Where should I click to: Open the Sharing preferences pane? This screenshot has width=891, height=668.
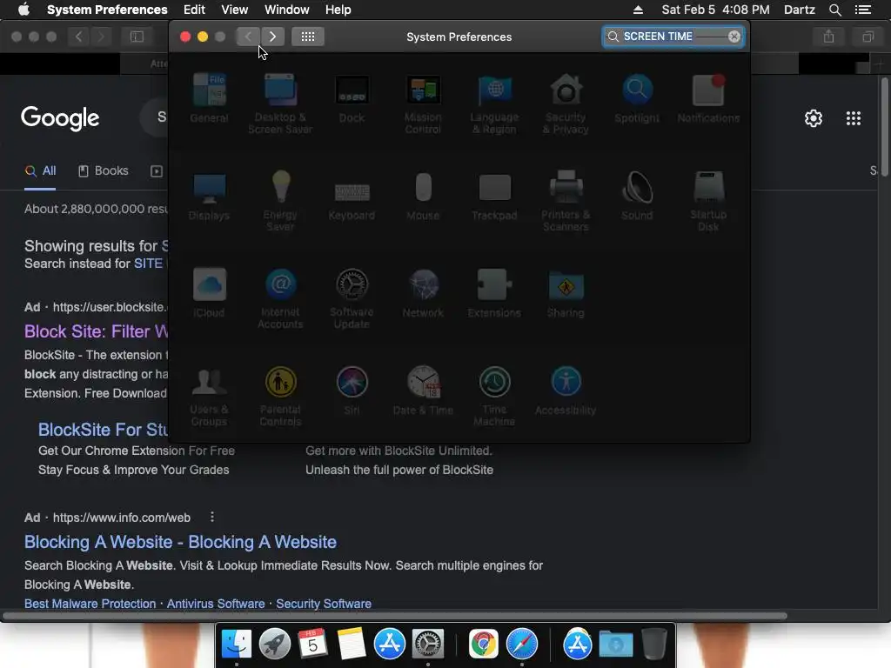pyautogui.click(x=566, y=293)
